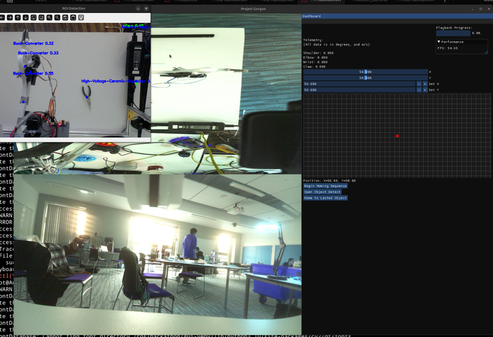Click Open Object Detect button
Image resolution: width=493 pixels, height=337 pixels.
[322, 192]
